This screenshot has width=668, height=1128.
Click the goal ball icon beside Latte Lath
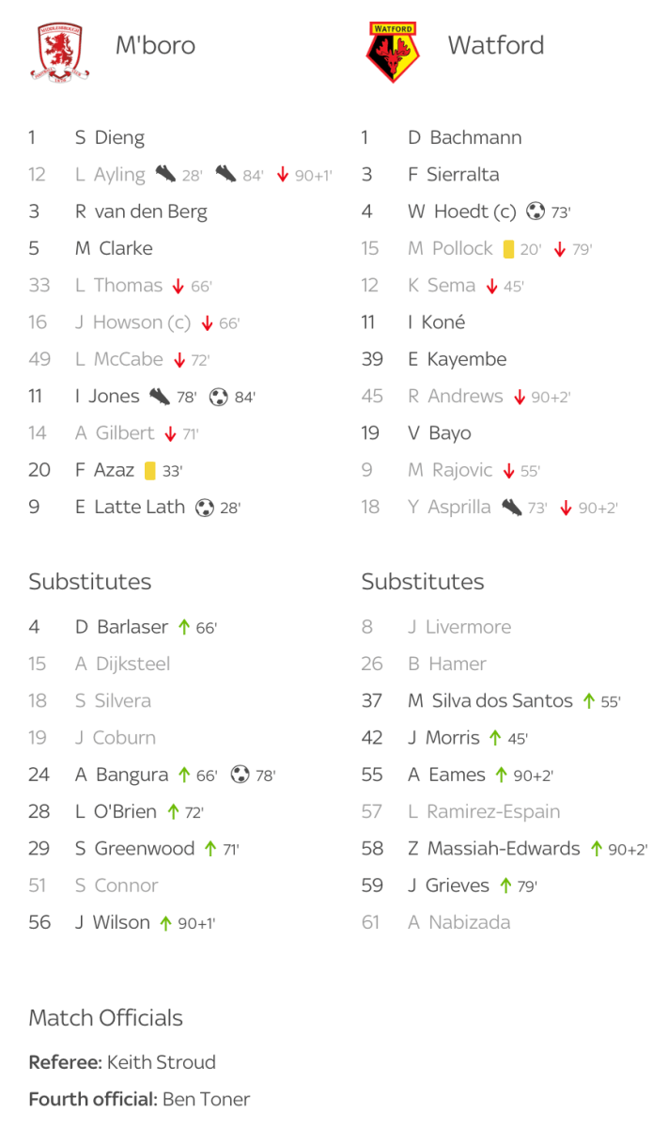(x=204, y=508)
